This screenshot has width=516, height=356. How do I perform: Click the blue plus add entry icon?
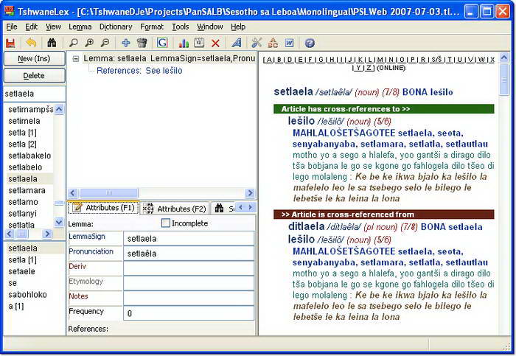coord(126,43)
